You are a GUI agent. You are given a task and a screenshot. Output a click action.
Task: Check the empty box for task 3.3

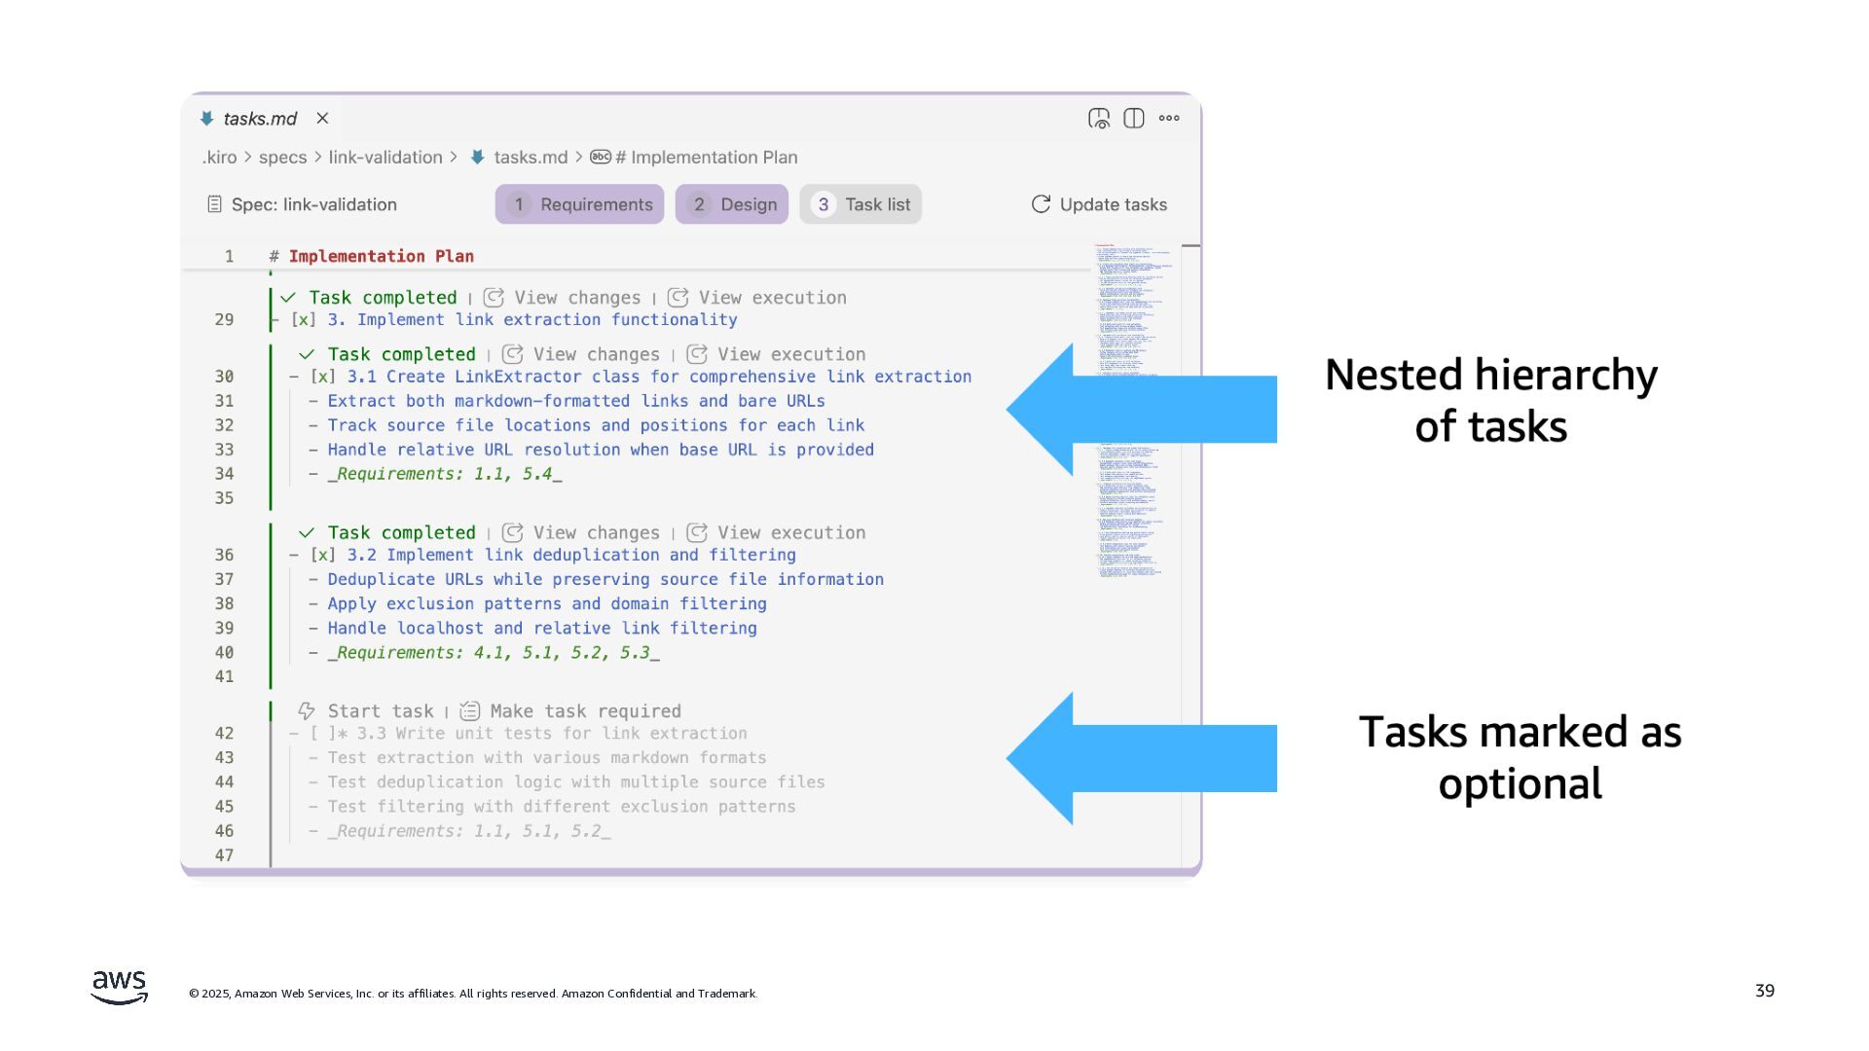(322, 734)
